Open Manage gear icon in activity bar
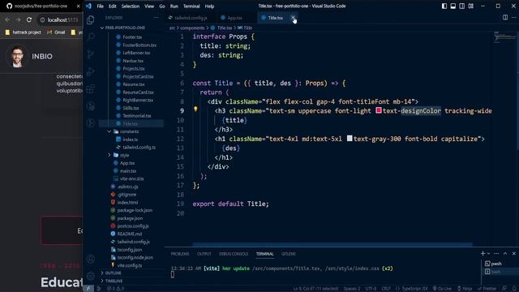The width and height of the screenshot is (519, 292). click(x=90, y=276)
